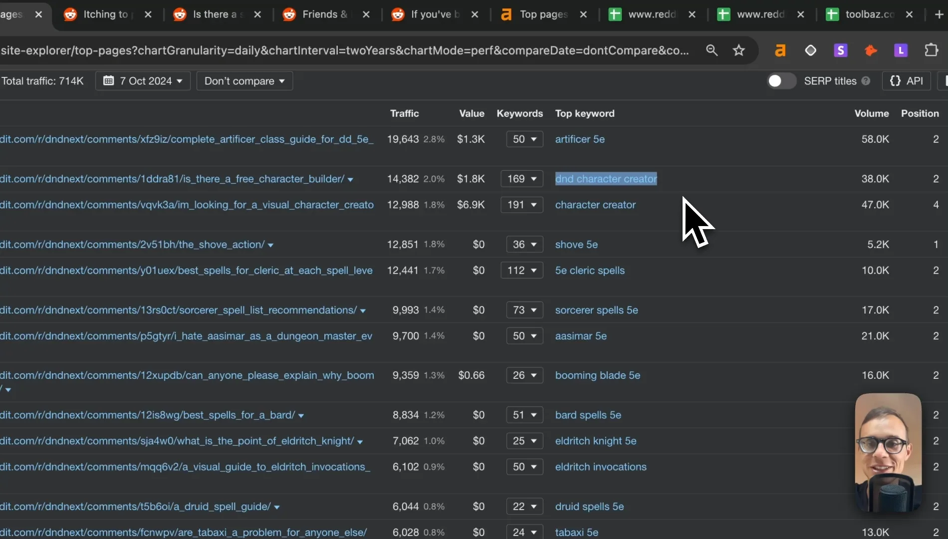Open URL menu arrow for free_character_builder row
948x539 pixels.
[x=350, y=180]
